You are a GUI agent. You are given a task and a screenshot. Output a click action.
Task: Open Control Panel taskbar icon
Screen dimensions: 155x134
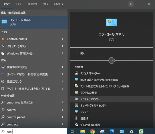[x=122, y=132]
